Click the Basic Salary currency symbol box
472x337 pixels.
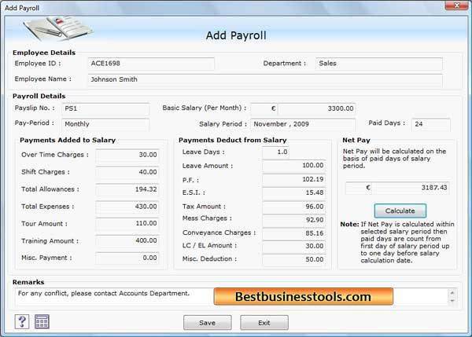point(264,108)
